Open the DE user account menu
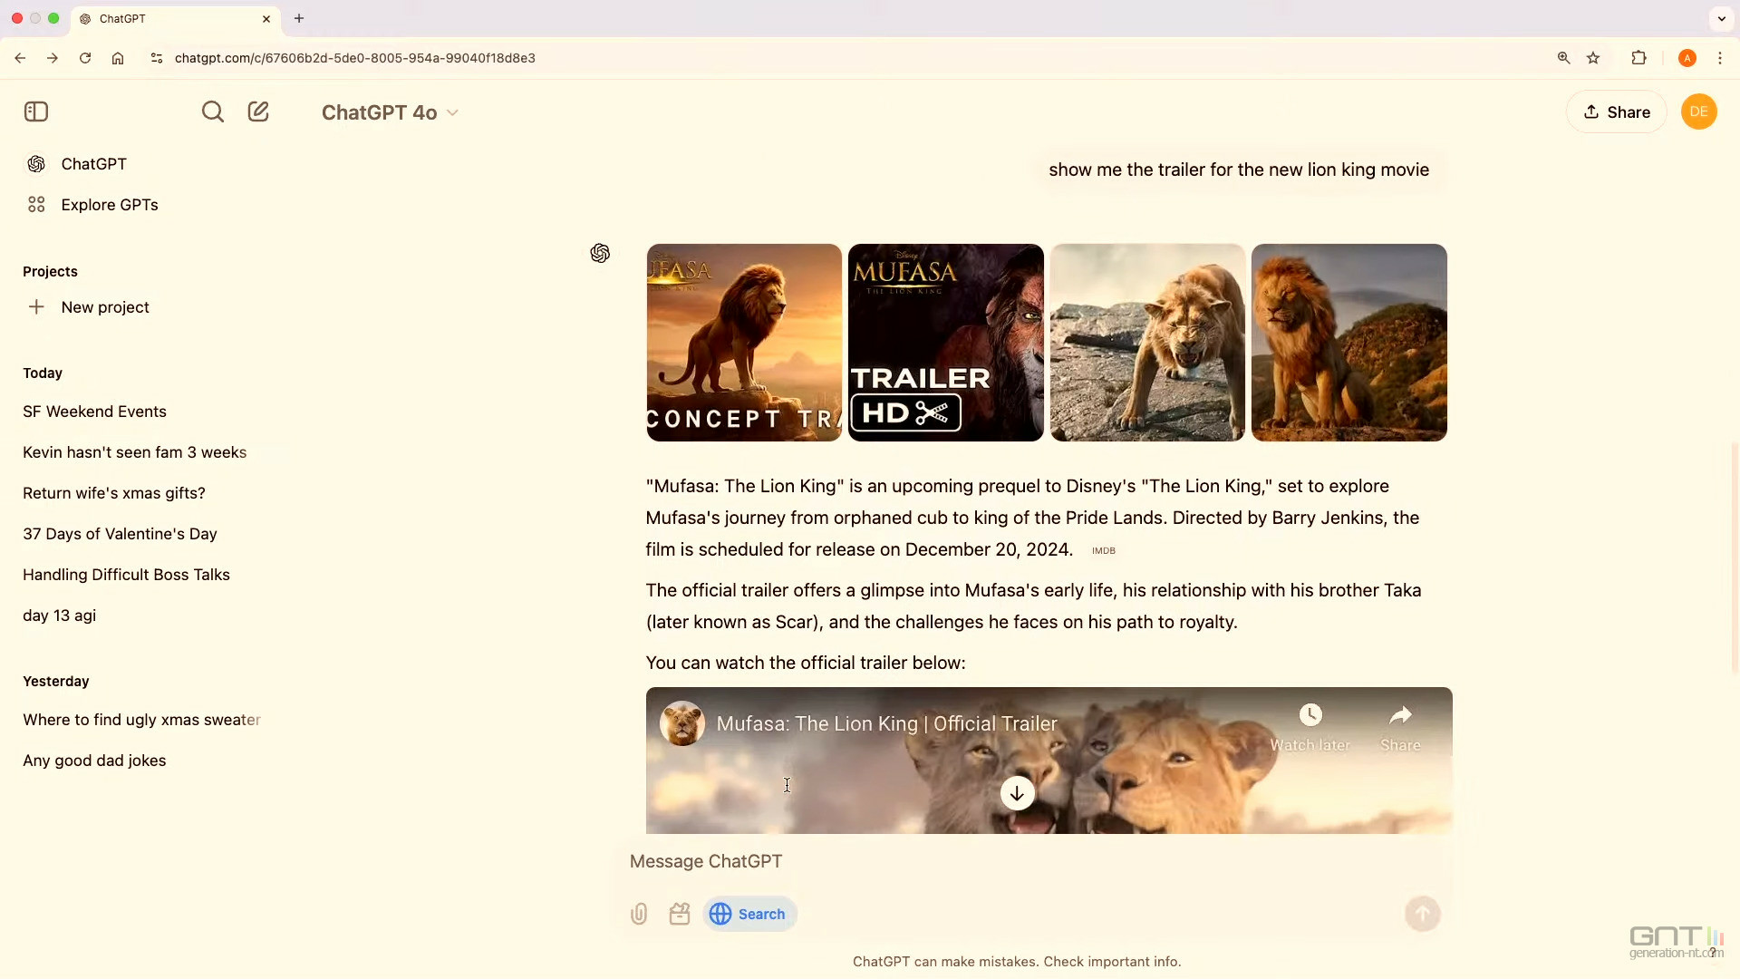The width and height of the screenshot is (1740, 979). click(1698, 111)
